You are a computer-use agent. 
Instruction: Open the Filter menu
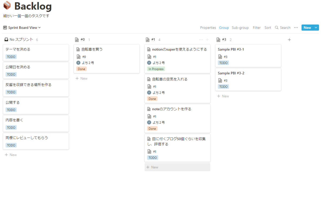click(x=257, y=28)
